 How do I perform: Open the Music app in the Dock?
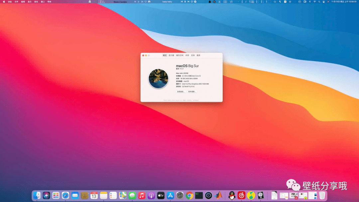click(142, 195)
